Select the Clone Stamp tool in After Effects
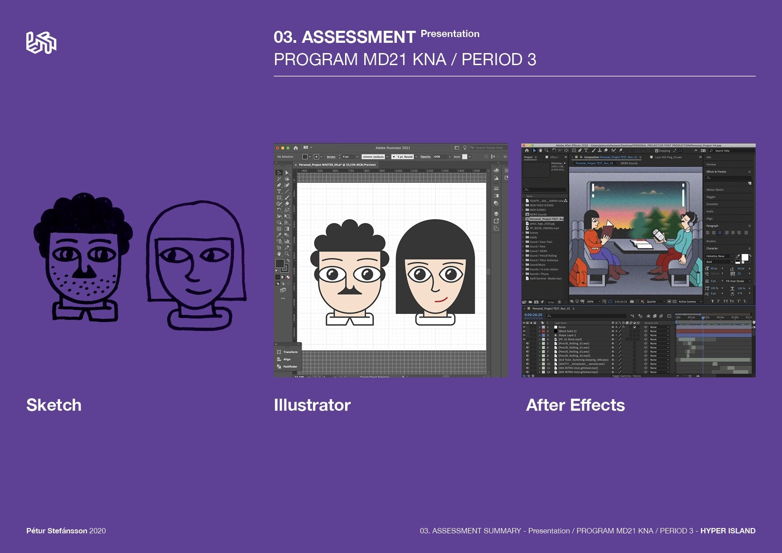The height and width of the screenshot is (553, 782). 600,150
